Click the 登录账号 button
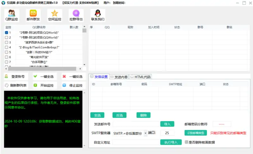 pos(16,76)
